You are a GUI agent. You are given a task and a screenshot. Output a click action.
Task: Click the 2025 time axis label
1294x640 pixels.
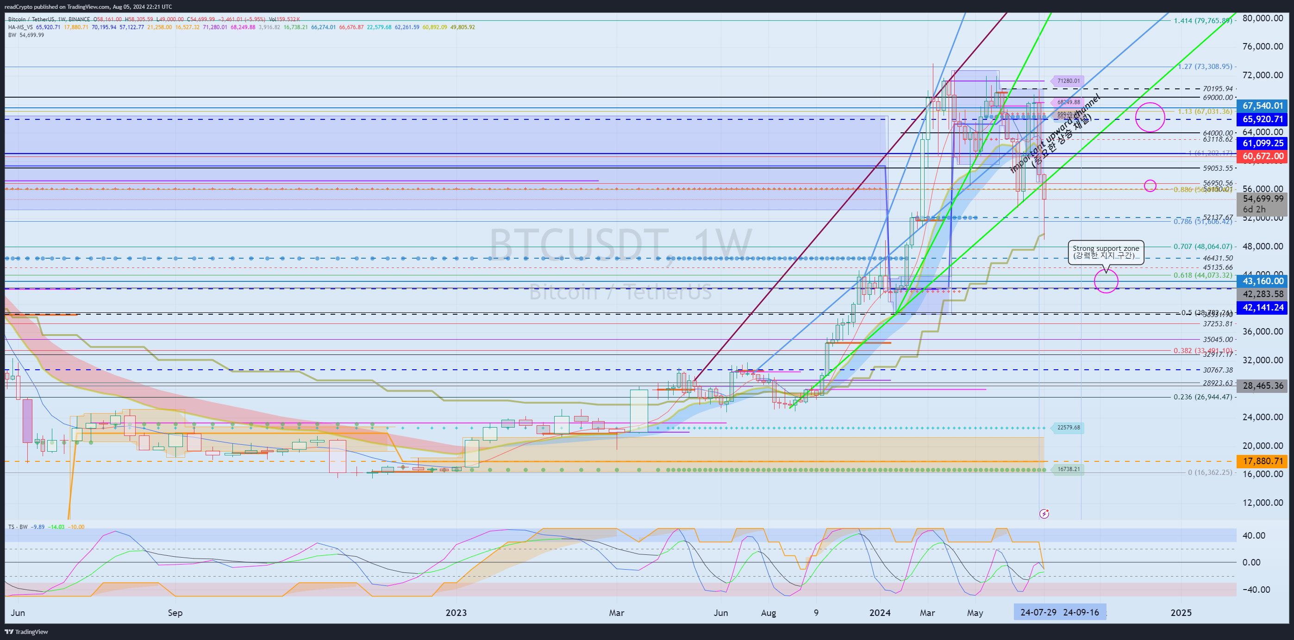click(1181, 613)
